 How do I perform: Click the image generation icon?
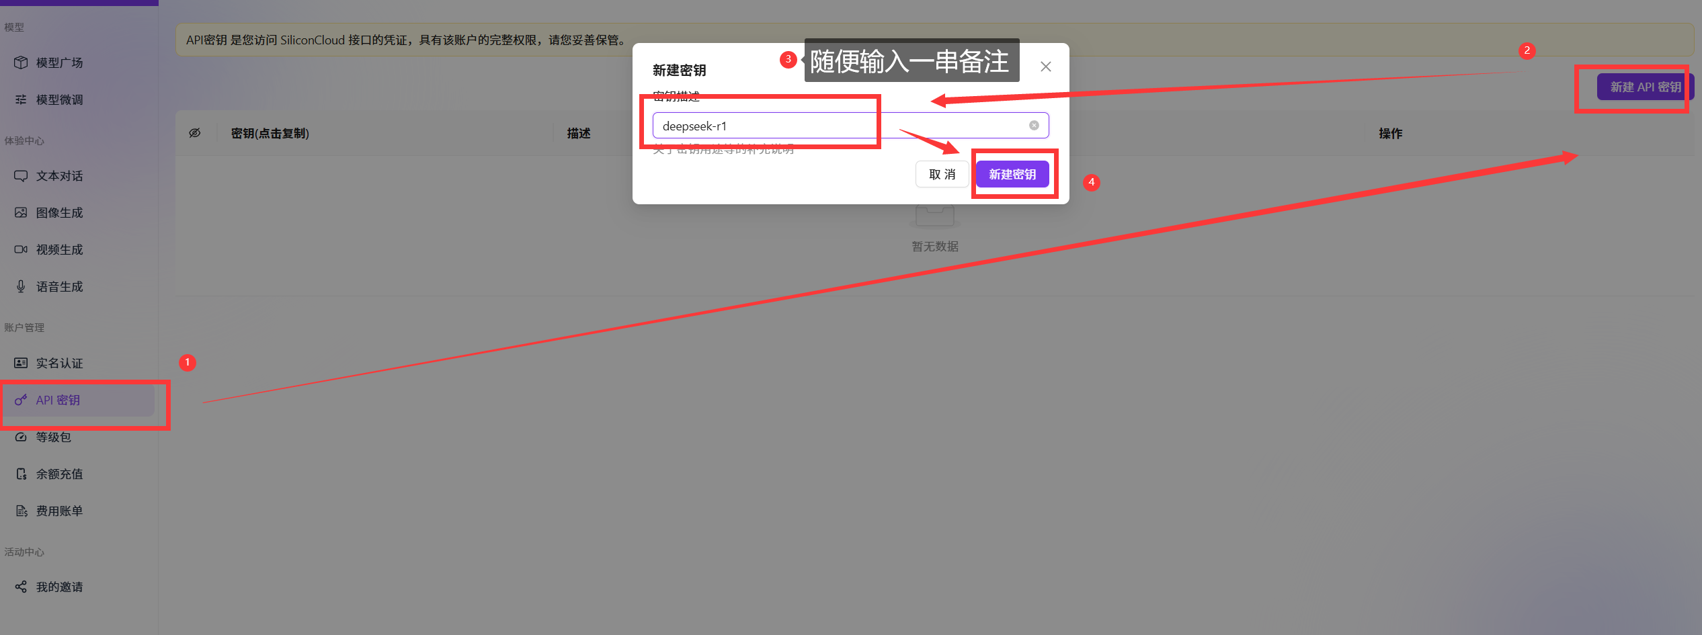21,213
